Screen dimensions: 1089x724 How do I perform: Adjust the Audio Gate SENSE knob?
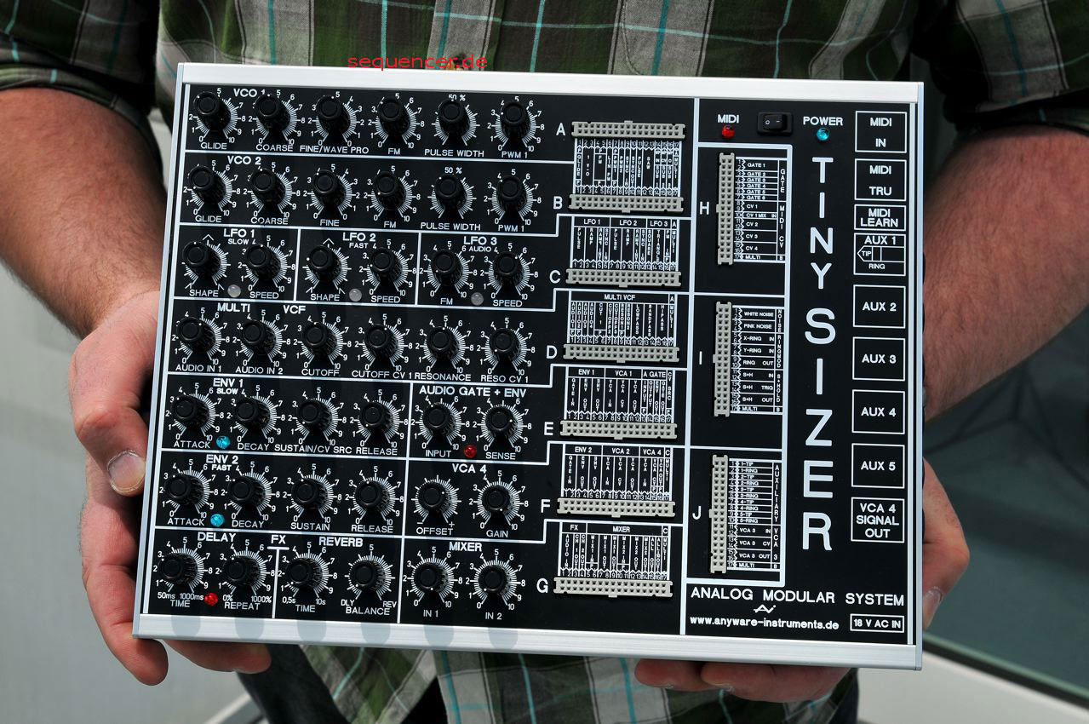click(x=500, y=422)
